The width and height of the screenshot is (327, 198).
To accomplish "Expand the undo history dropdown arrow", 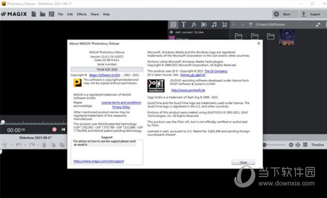I will point(25,145).
